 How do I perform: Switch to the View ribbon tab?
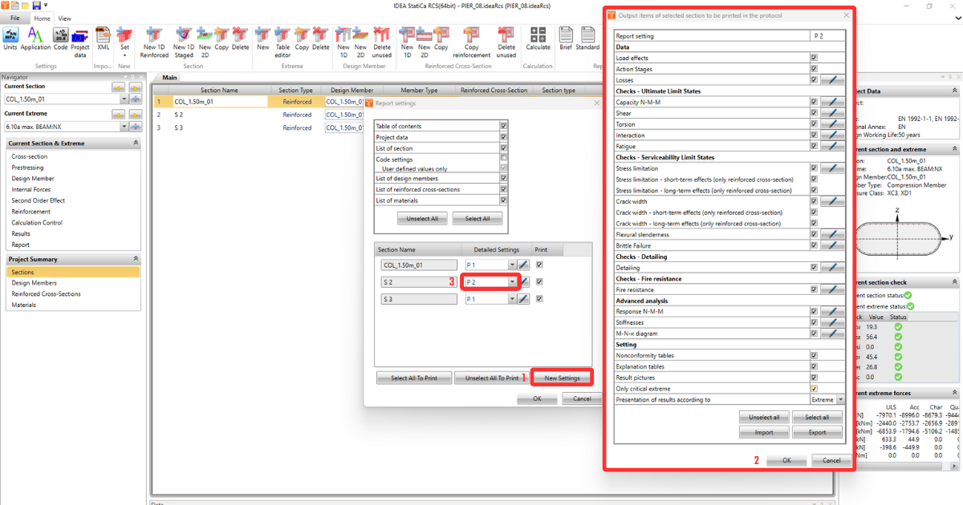pyautogui.click(x=64, y=18)
